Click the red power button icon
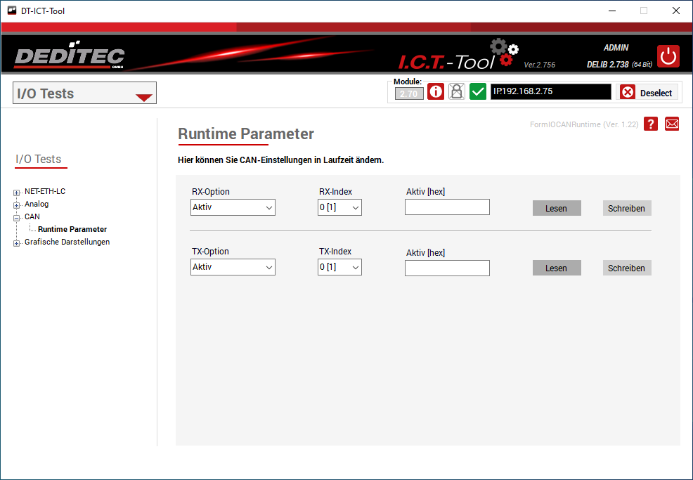Image resolution: width=693 pixels, height=480 pixels. pos(668,56)
